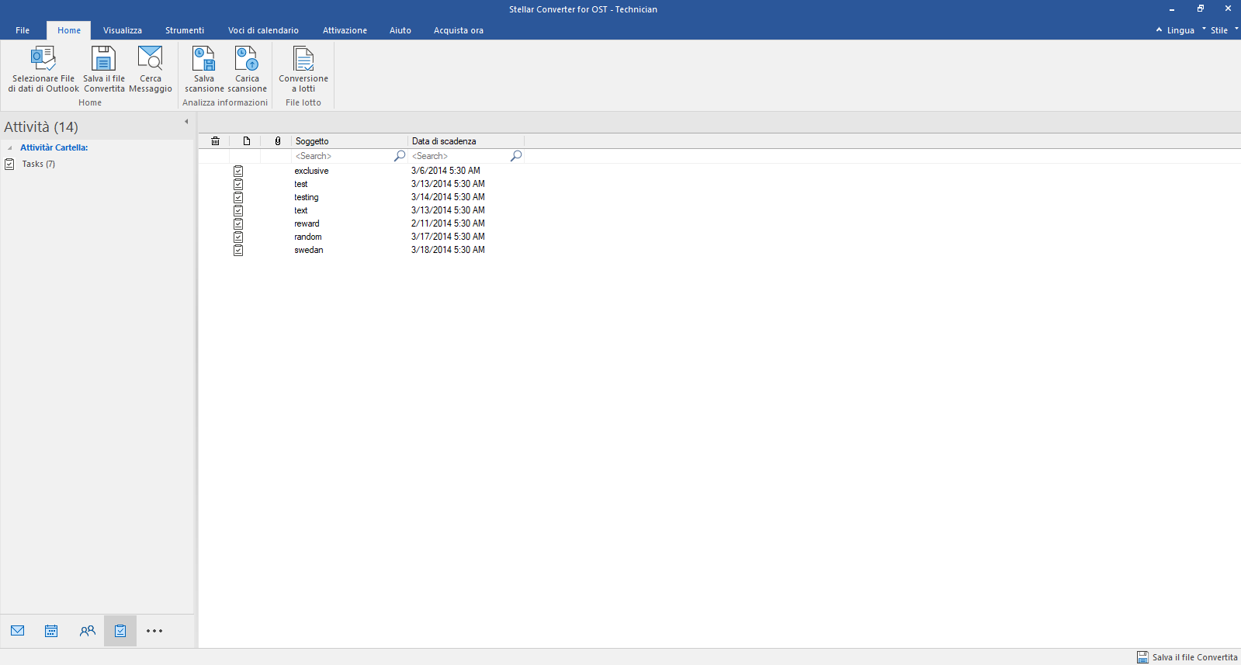The width and height of the screenshot is (1241, 665).
Task: Select the 'test' task subject
Action: [x=300, y=184]
